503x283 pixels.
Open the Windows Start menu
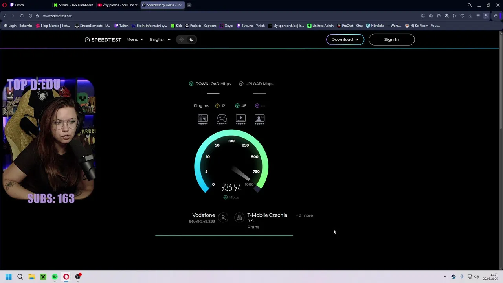pyautogui.click(x=9, y=277)
